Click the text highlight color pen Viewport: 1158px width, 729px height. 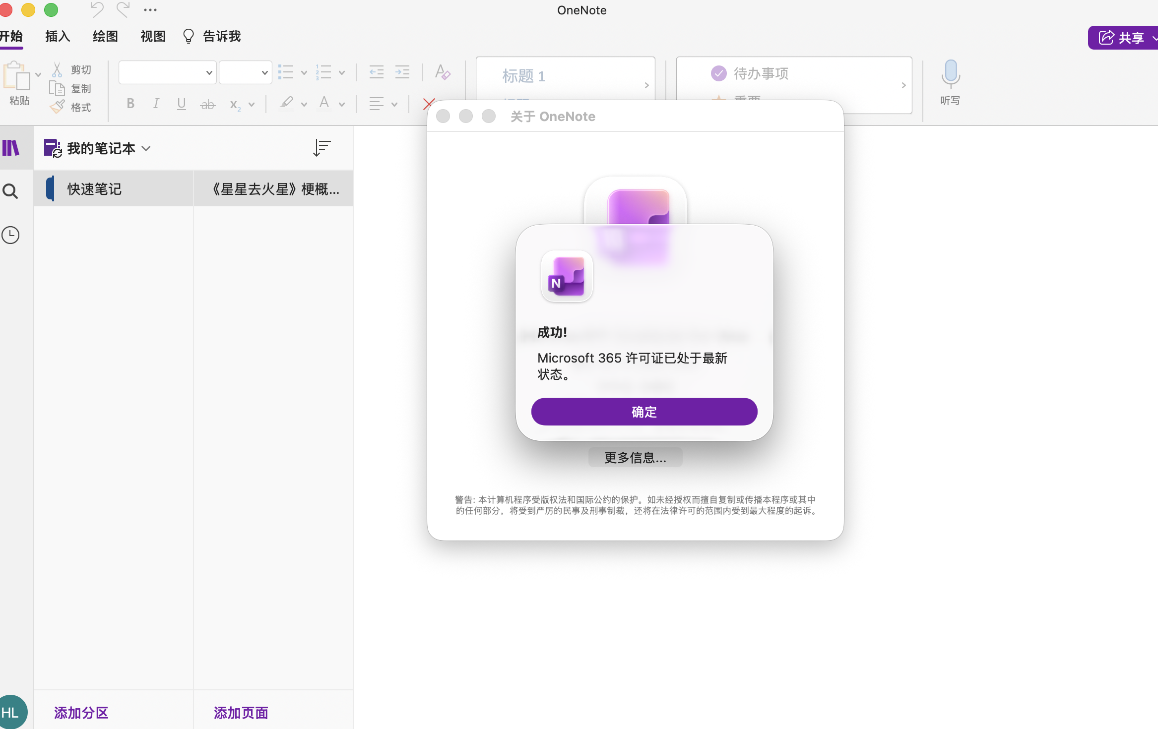point(286,103)
